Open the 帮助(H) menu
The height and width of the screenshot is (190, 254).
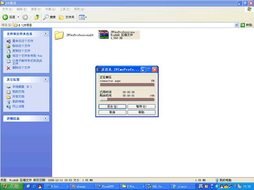[x=79, y=9]
